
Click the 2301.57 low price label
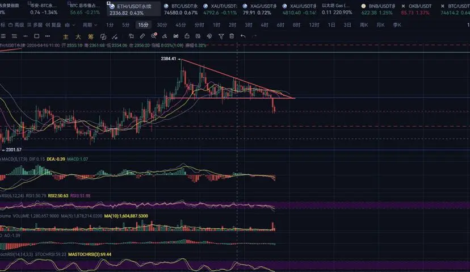click(x=14, y=150)
